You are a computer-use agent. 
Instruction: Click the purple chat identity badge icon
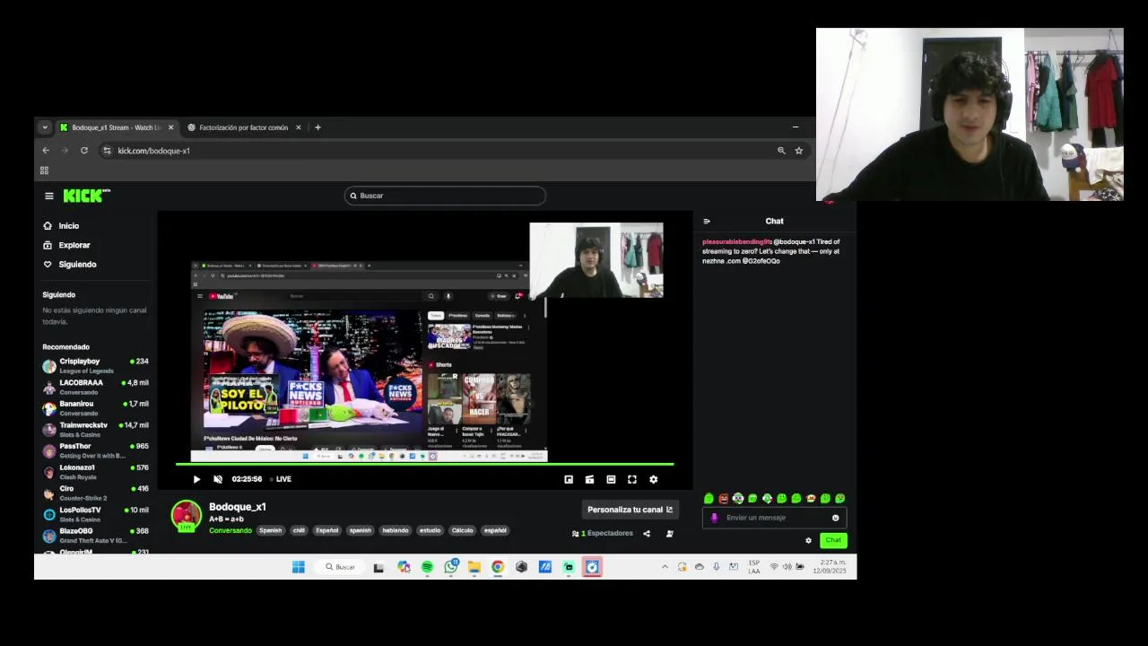click(714, 518)
